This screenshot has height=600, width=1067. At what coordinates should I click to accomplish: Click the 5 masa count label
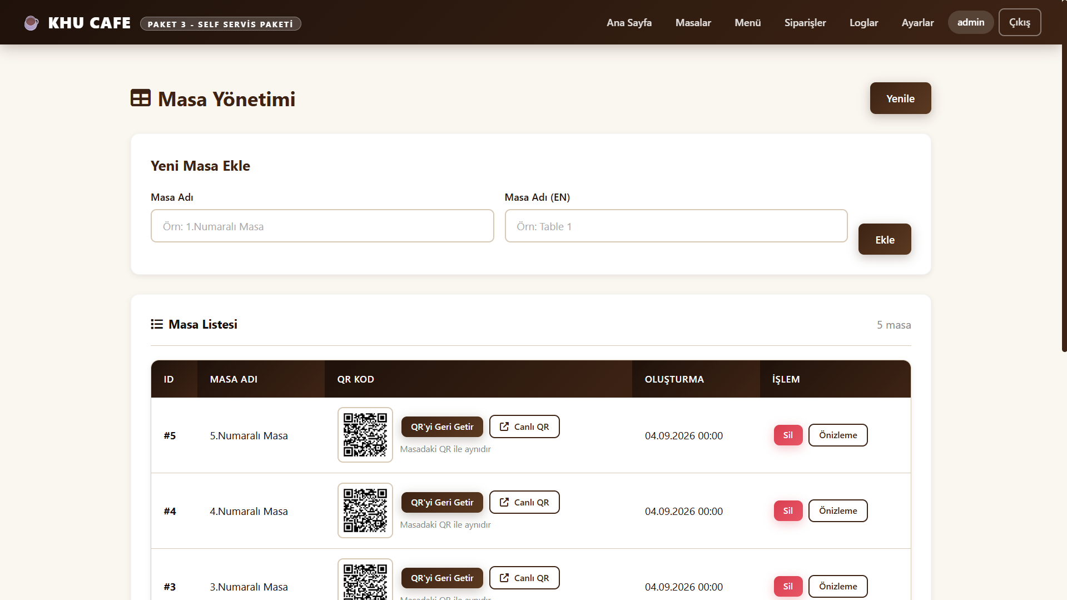[x=894, y=325]
